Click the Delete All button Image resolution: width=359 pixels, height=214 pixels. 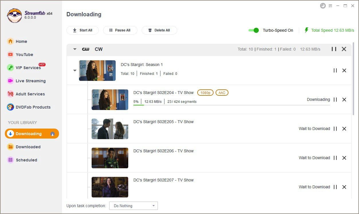point(159,30)
